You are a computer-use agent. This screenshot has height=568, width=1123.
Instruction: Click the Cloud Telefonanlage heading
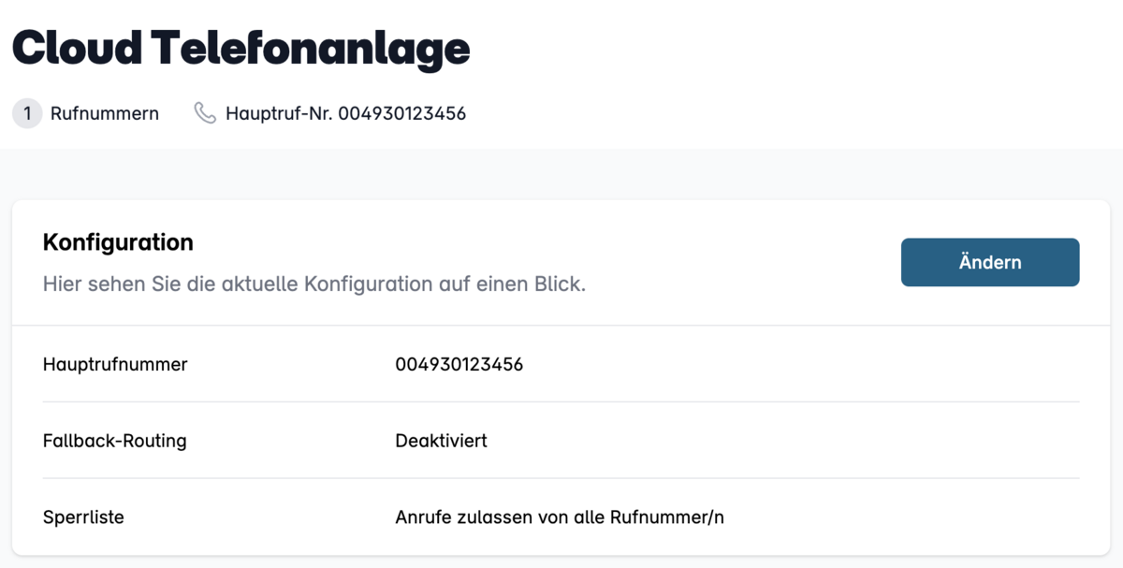tap(241, 48)
